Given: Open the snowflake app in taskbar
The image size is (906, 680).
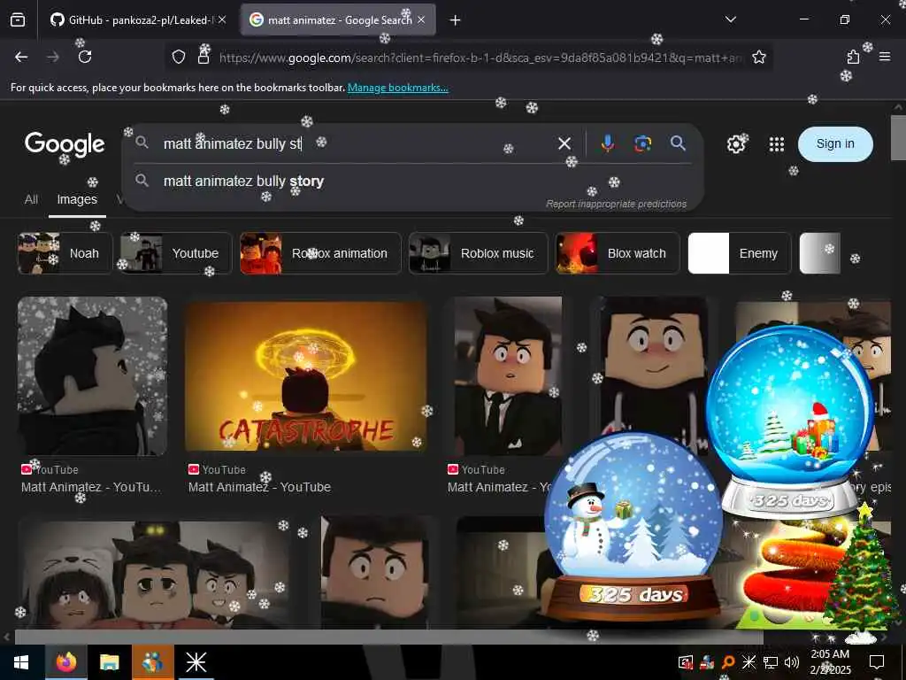Looking at the screenshot, I should pyautogui.click(x=196, y=662).
